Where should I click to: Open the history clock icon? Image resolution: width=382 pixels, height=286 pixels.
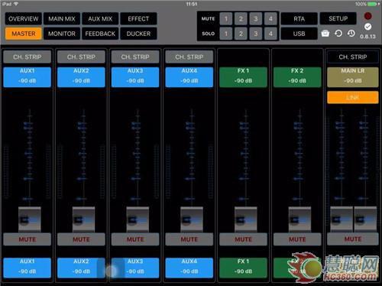(351, 34)
